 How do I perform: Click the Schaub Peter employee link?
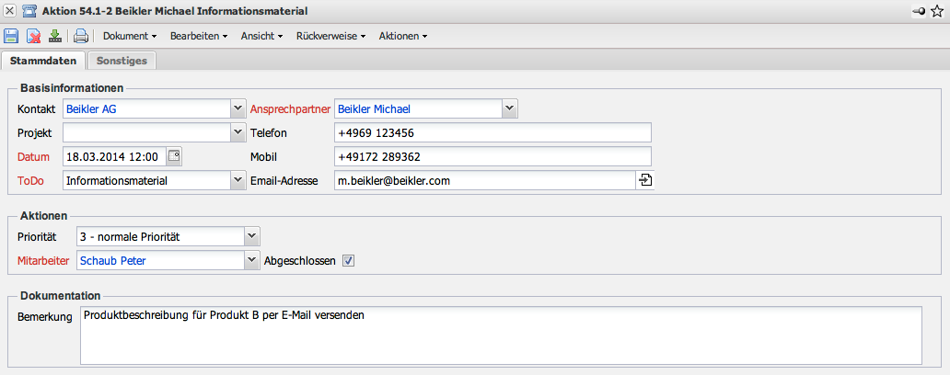tap(112, 261)
